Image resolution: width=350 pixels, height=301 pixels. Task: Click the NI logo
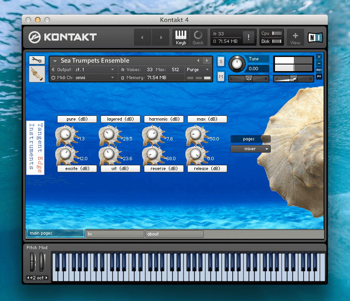pyautogui.click(x=315, y=38)
